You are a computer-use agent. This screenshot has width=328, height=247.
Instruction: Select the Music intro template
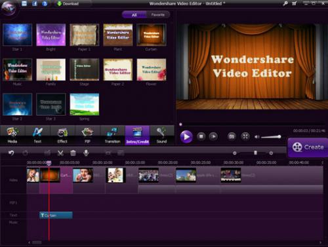17,69
